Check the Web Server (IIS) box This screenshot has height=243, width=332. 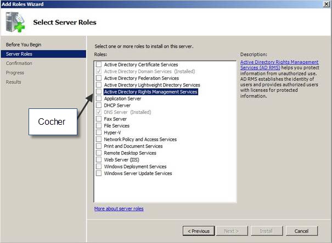(x=99, y=160)
